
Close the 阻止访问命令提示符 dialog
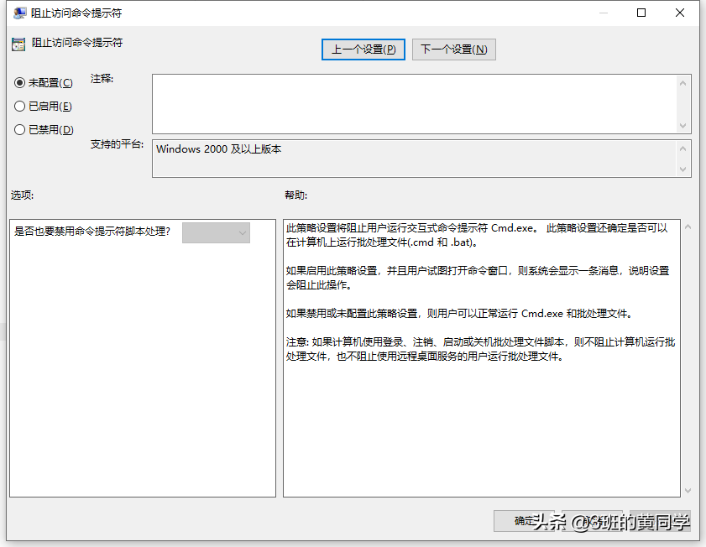pyautogui.click(x=680, y=13)
